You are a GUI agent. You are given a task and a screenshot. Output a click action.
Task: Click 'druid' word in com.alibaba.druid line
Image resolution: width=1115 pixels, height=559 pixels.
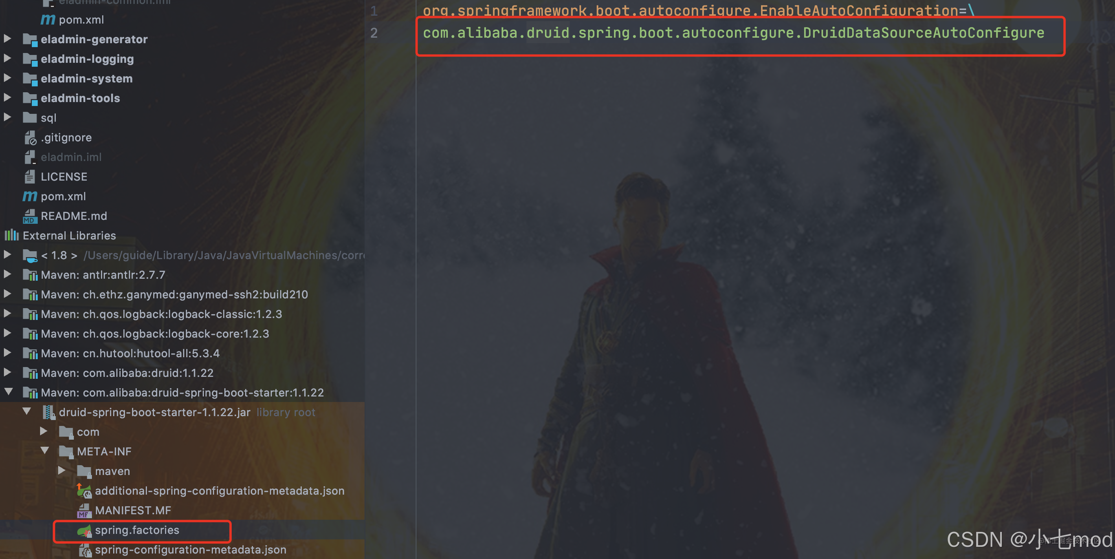point(548,33)
